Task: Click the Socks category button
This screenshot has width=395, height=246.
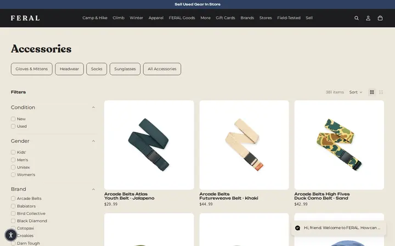Action: point(97,69)
